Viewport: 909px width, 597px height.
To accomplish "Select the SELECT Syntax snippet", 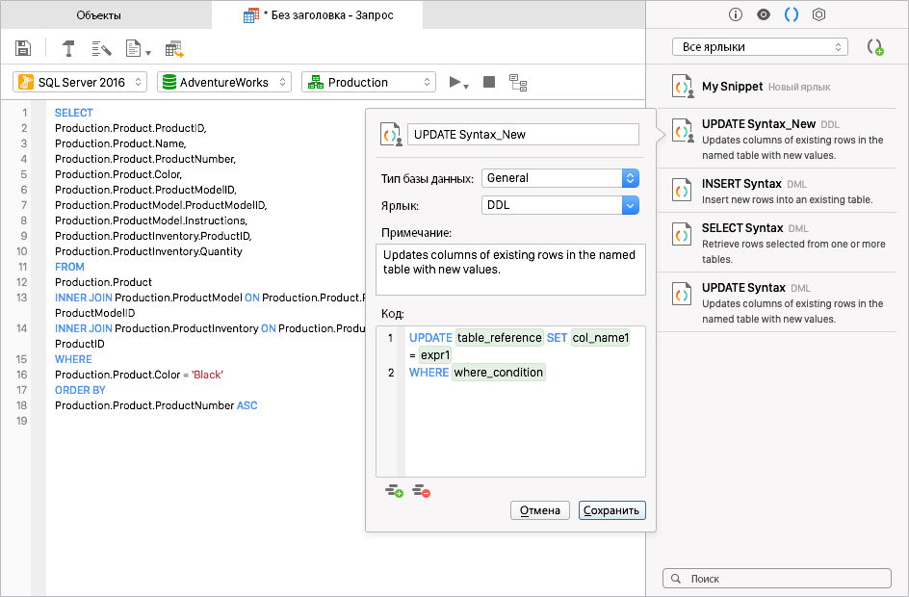I will 777,243.
